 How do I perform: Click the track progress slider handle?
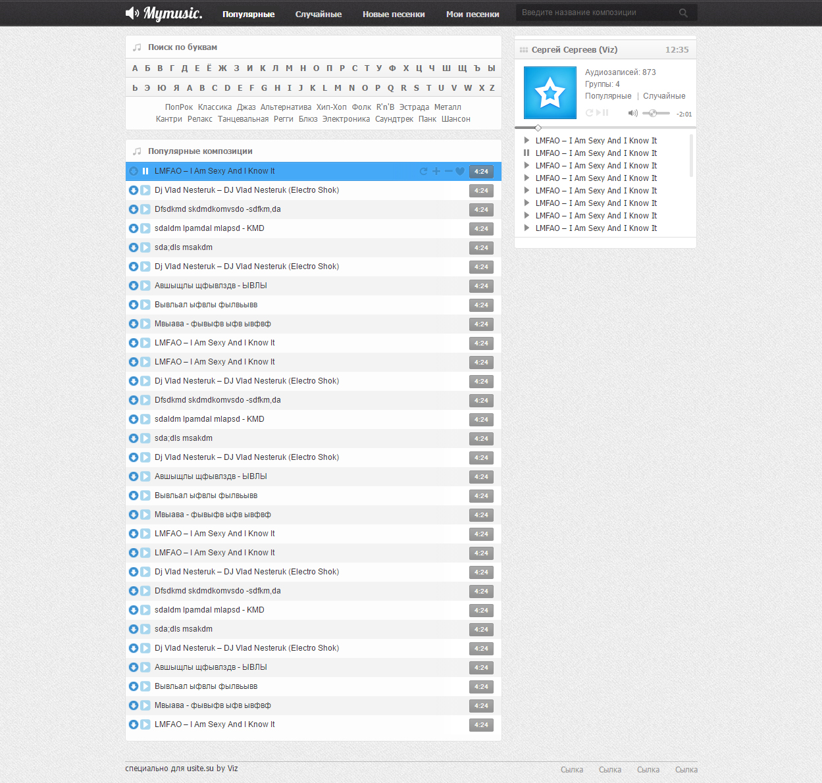pyautogui.click(x=538, y=128)
